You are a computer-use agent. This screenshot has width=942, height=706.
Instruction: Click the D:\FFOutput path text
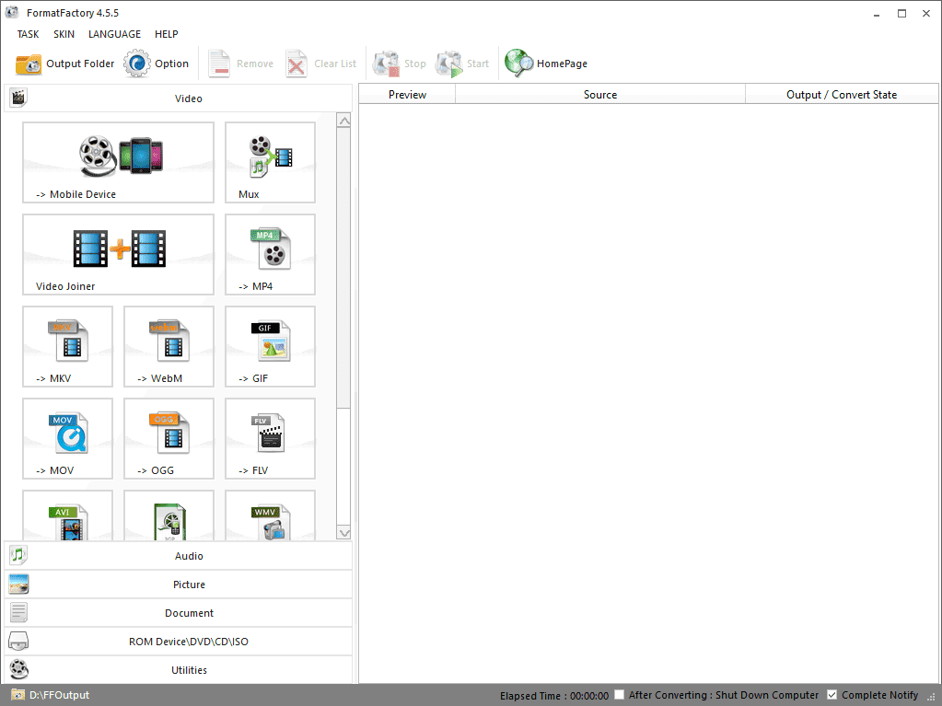pyautogui.click(x=60, y=695)
